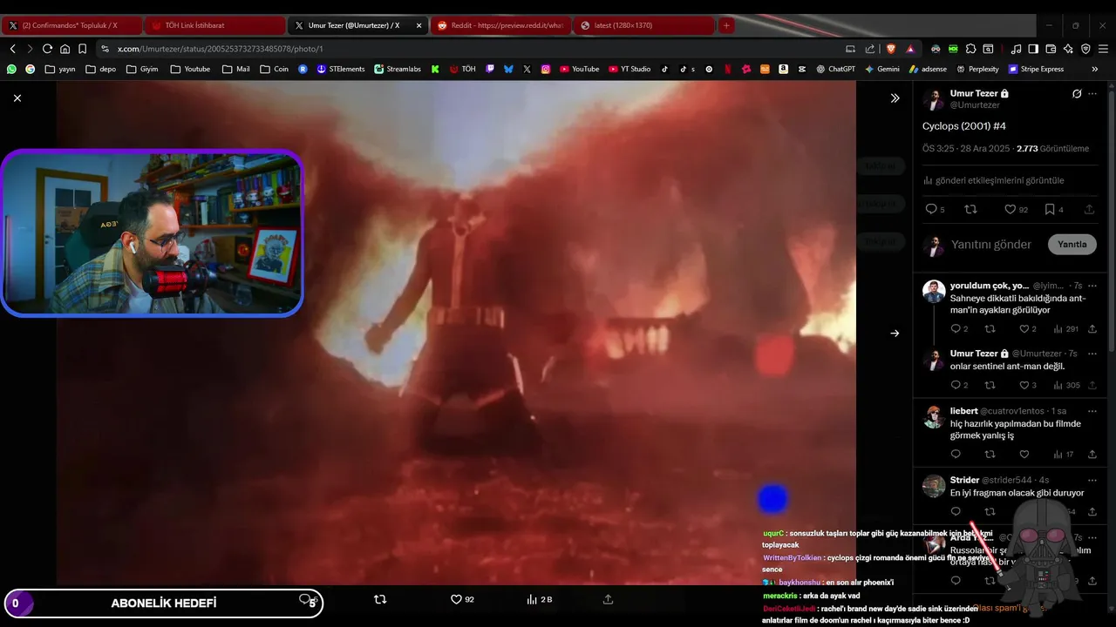Open the Kick bookmark icon
The width and height of the screenshot is (1116, 627).
pyautogui.click(x=435, y=69)
